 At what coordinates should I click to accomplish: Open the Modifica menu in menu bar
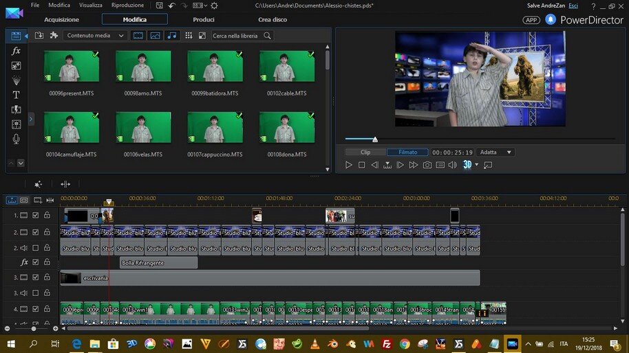59,5
